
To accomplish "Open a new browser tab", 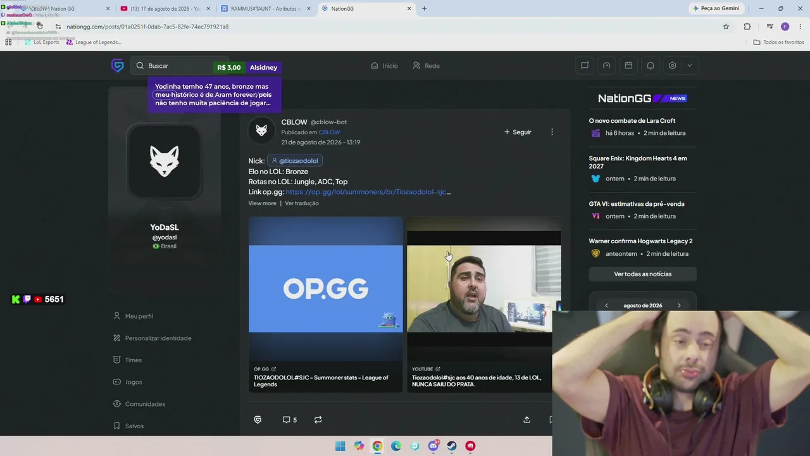I will tap(424, 9).
